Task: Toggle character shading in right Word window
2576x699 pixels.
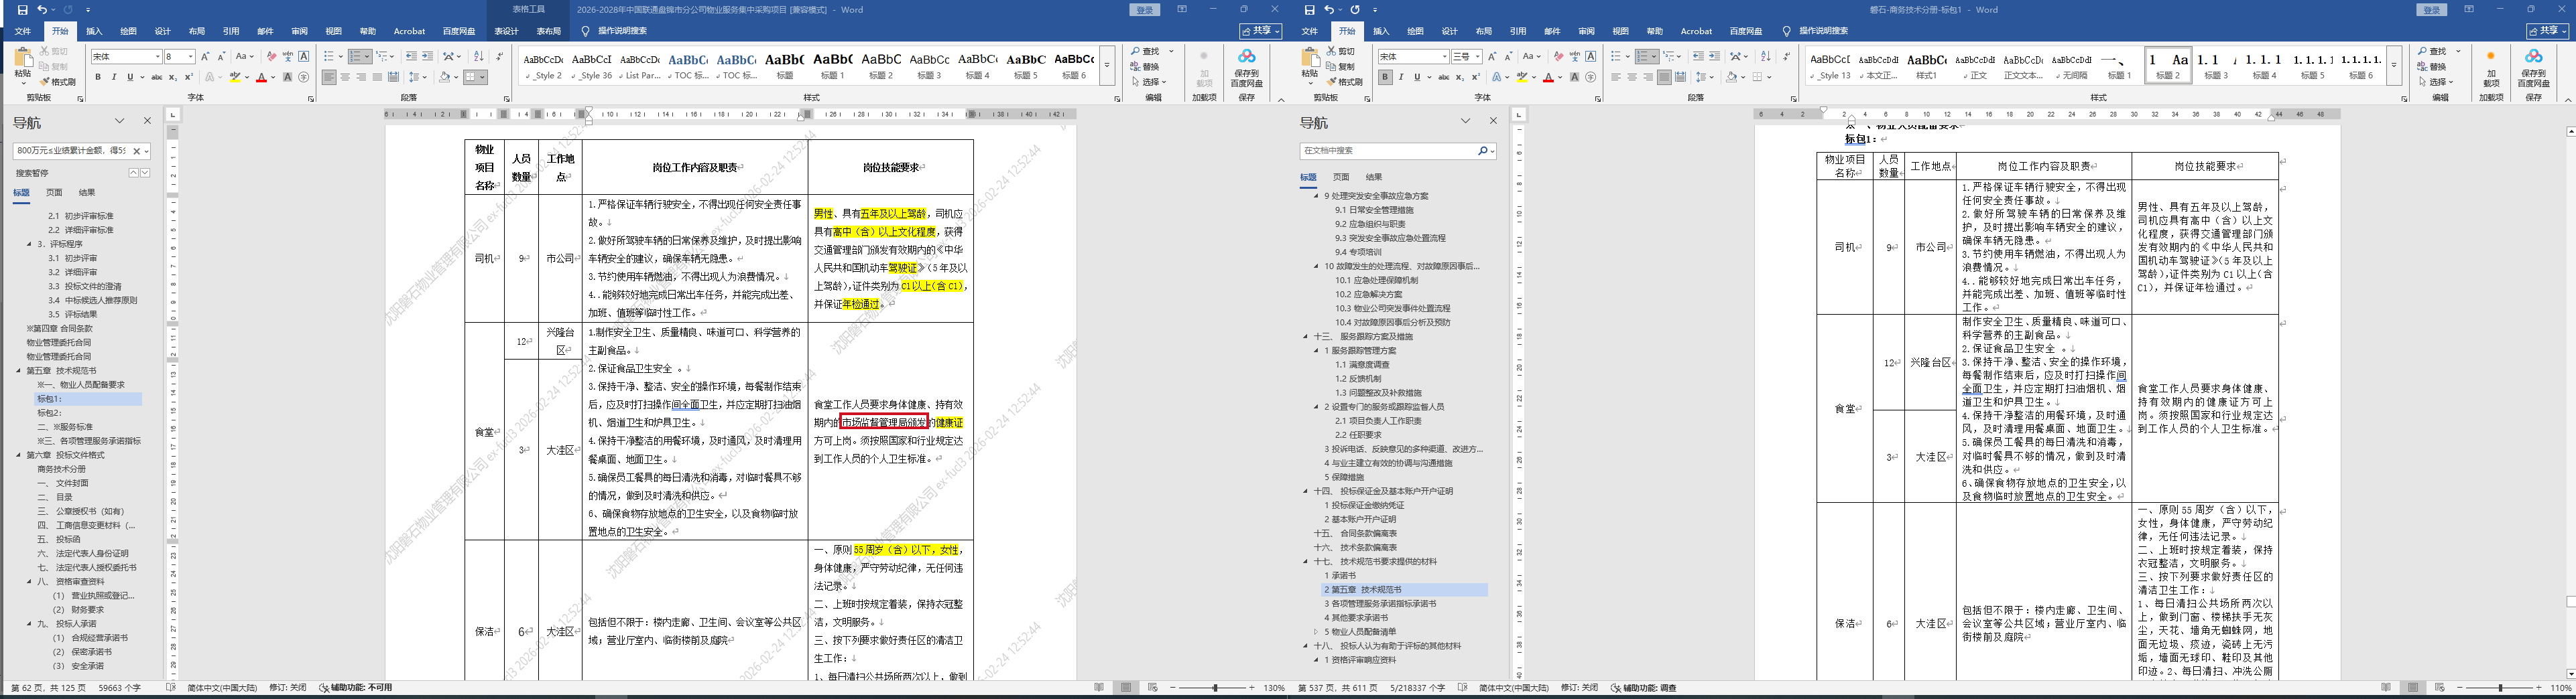Action: coord(1575,77)
